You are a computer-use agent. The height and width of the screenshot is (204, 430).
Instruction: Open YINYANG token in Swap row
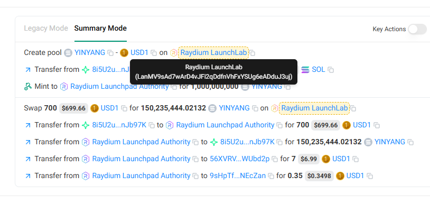coord(234,108)
